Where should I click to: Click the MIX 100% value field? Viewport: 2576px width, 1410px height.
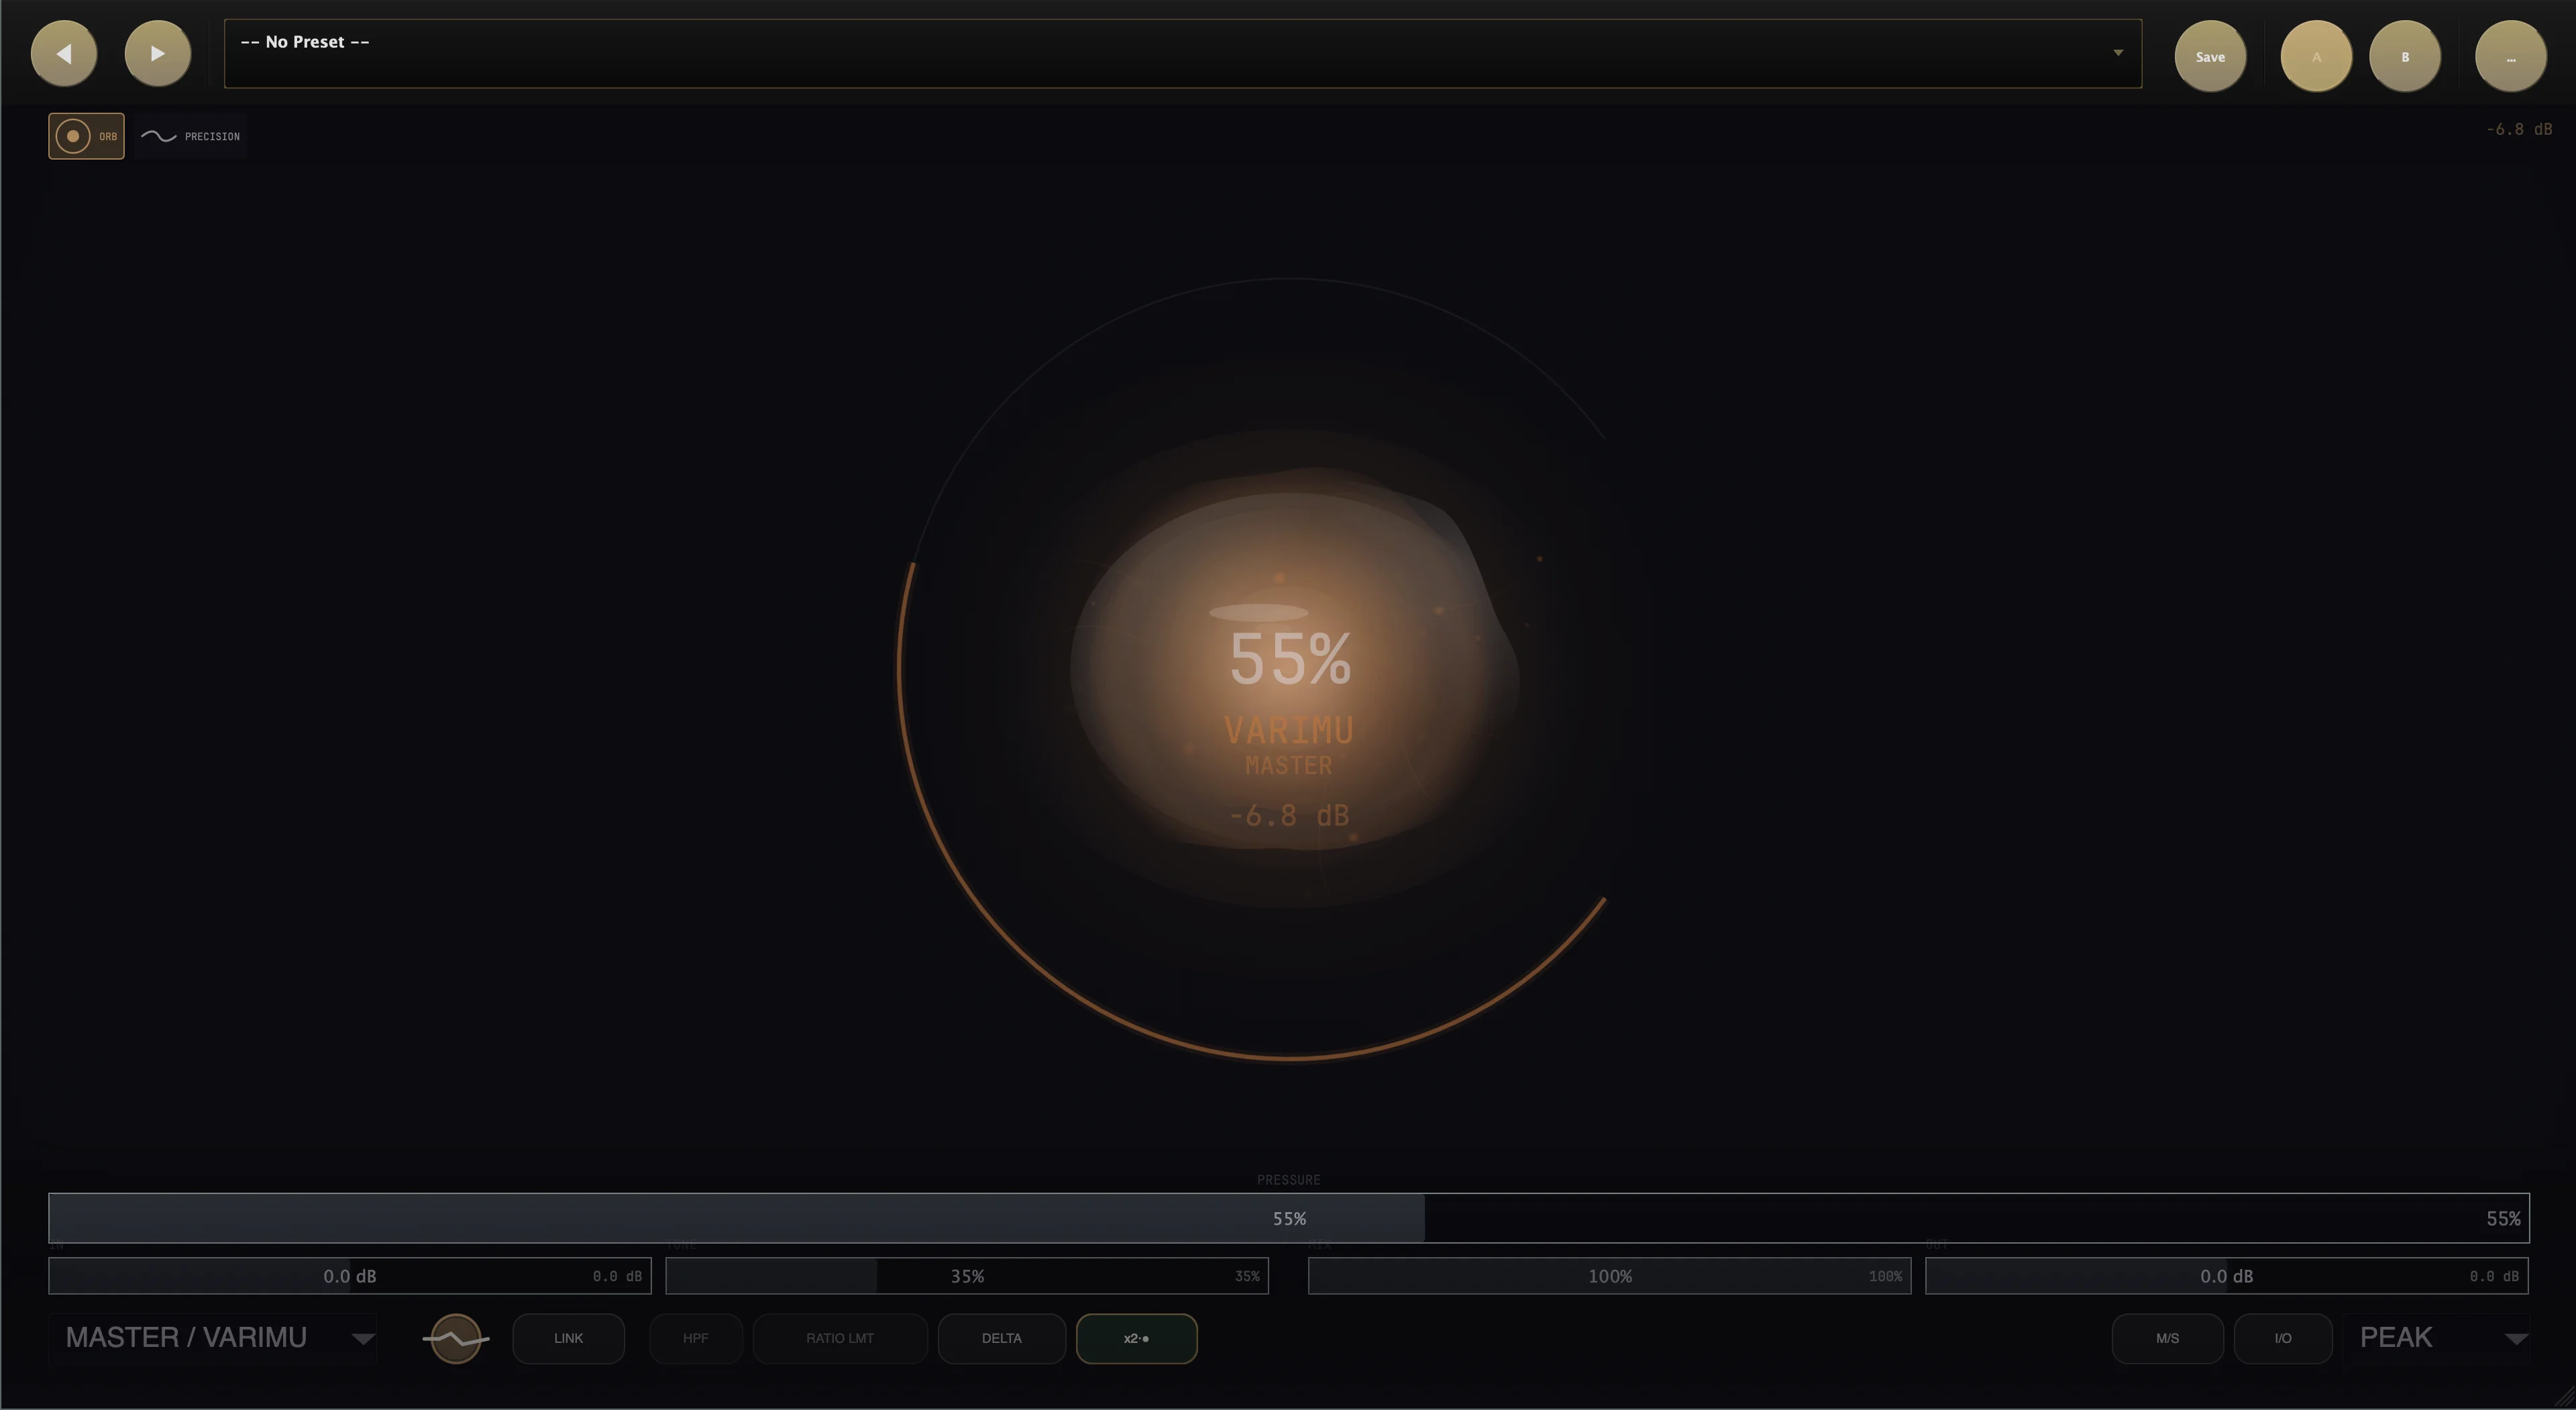pos(1608,1276)
